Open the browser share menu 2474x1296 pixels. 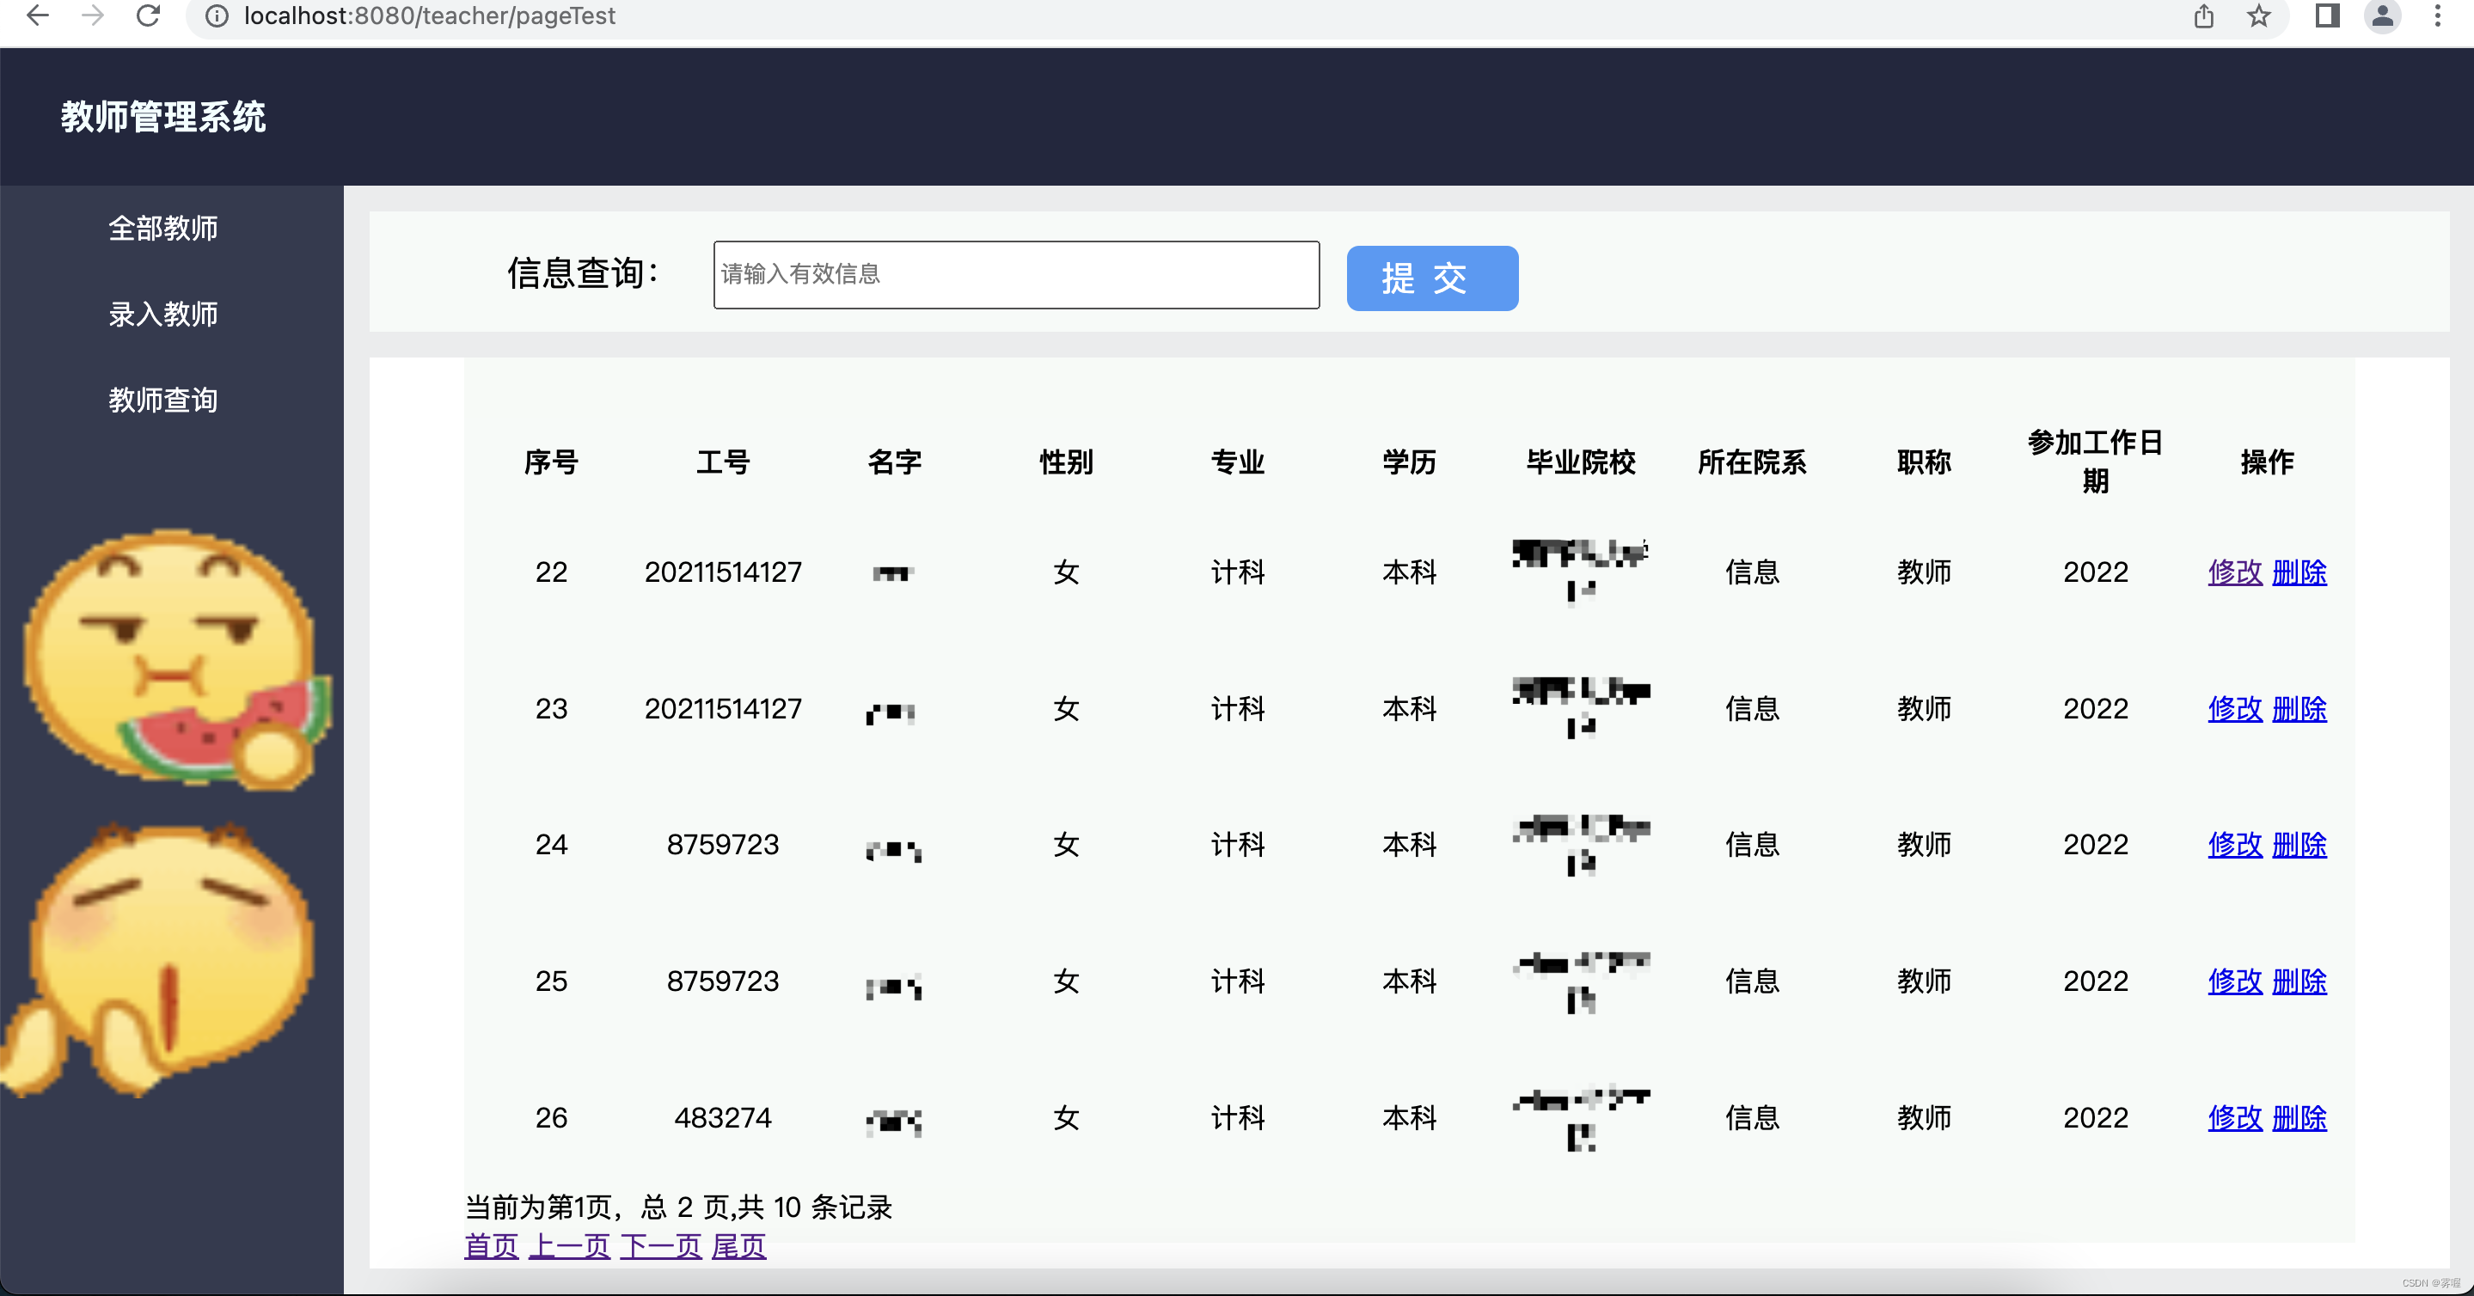2203,15
